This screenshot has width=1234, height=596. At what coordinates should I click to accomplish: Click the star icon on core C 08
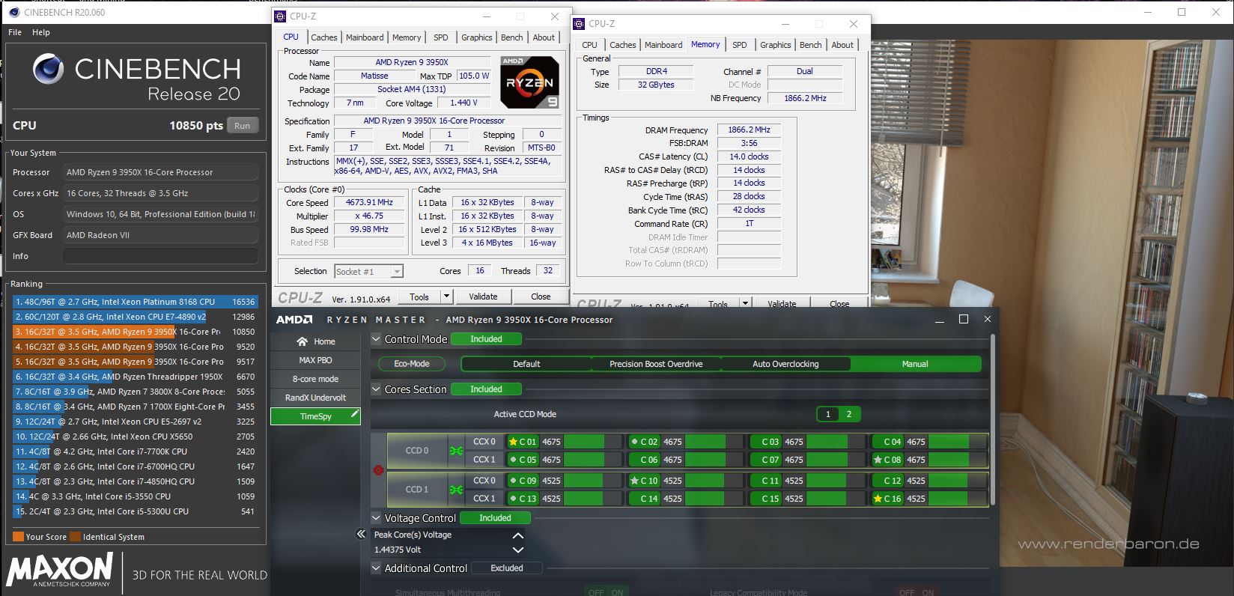[x=877, y=460]
